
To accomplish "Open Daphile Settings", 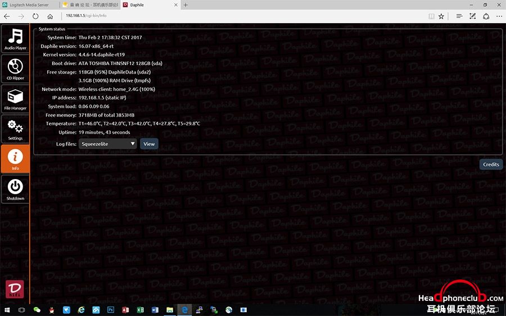I will pyautogui.click(x=15, y=129).
